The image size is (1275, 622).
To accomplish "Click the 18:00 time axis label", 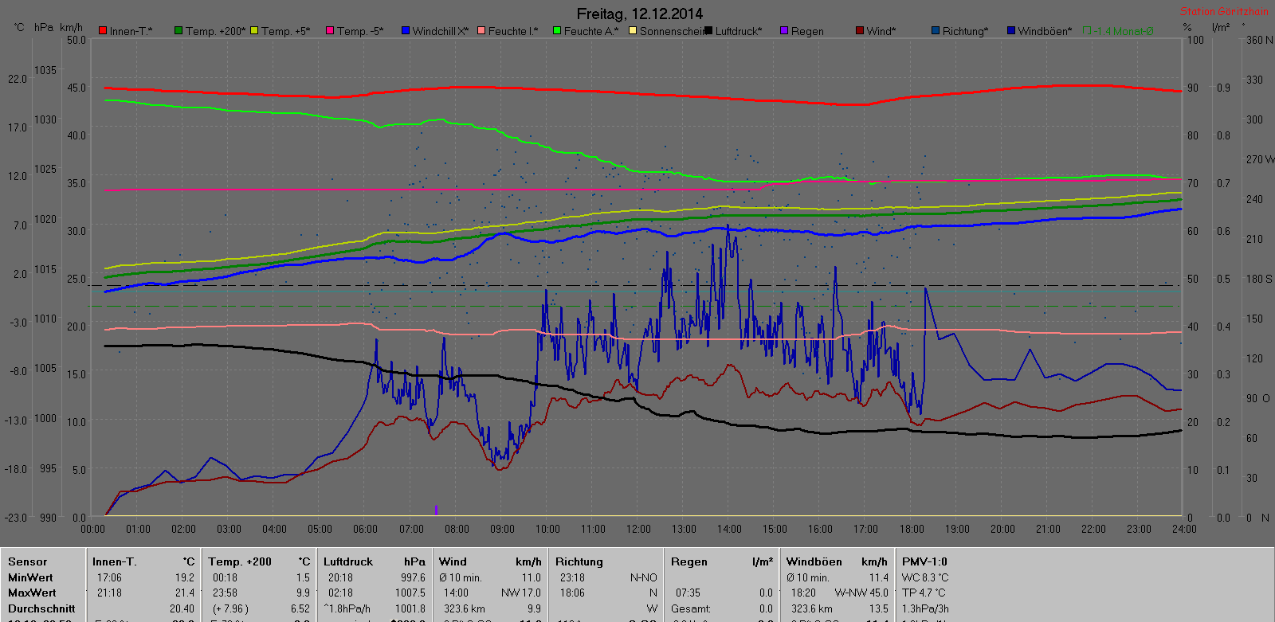I will (x=912, y=529).
